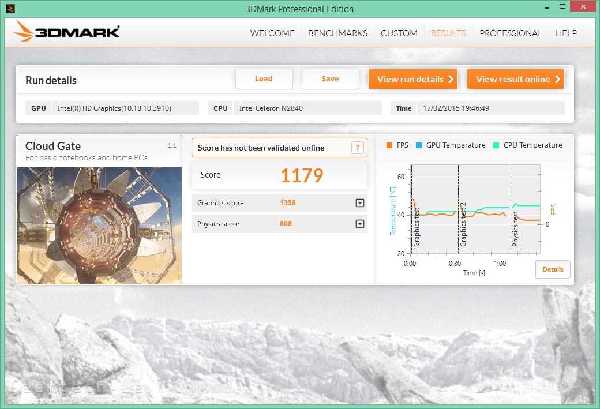
Task: Click the Graphics test 1 chart marker
Action: 417,224
